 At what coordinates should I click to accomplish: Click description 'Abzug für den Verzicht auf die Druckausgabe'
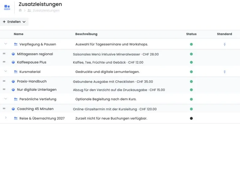coord(110,90)
